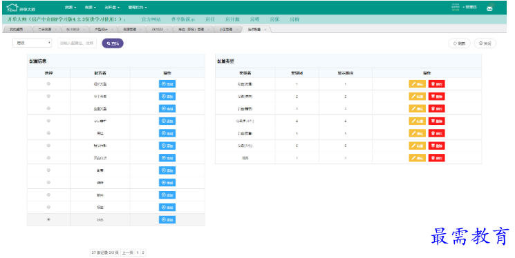515x258 pixels.
Task: Select the radio button in the third config row
Action: point(48,108)
